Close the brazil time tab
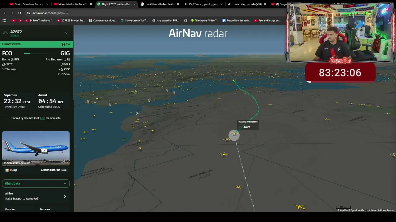The image size is (396, 222). [x=178, y=4]
